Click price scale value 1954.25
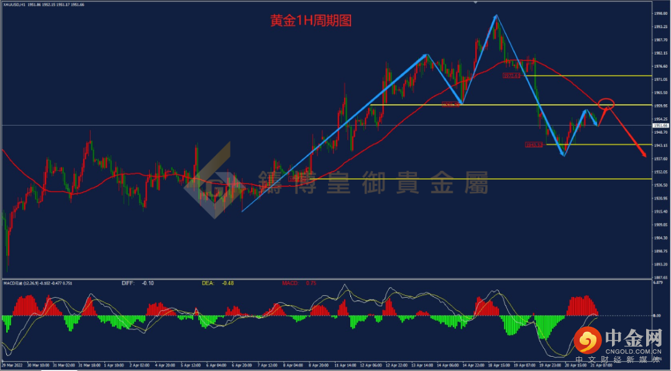 pyautogui.click(x=662, y=119)
